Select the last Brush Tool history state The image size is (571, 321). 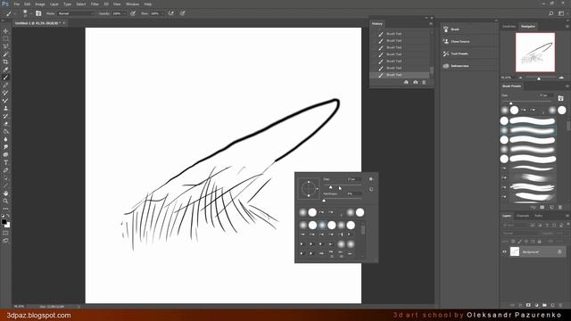point(400,75)
